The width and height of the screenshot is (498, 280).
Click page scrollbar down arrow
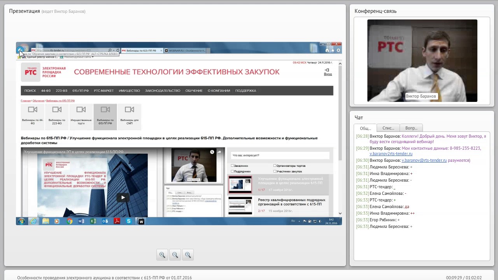pyautogui.click(x=340, y=213)
